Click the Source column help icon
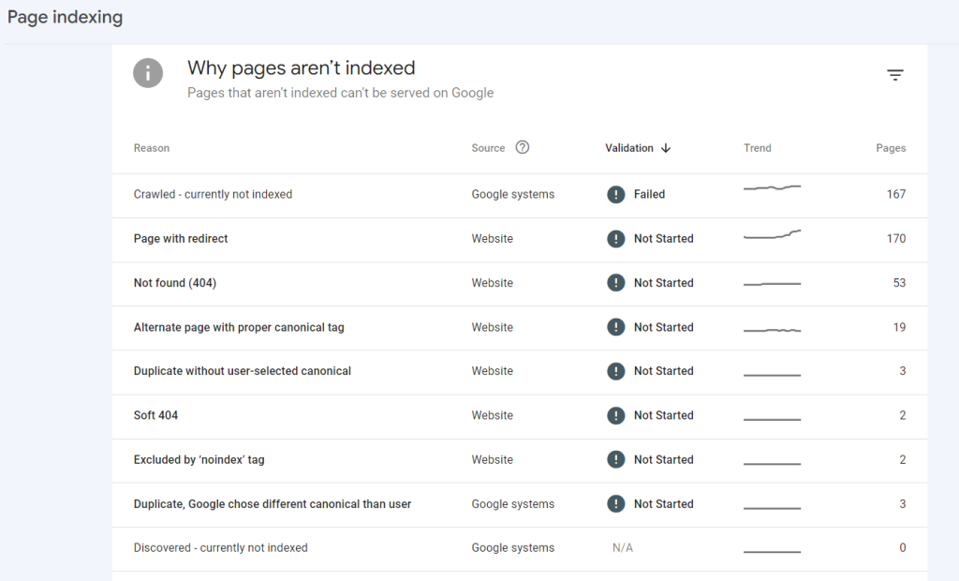Image resolution: width=959 pixels, height=581 pixels. tap(522, 147)
